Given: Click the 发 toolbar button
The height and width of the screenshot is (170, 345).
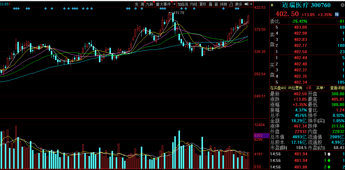Looking at the screenshot, I should click(137, 4).
